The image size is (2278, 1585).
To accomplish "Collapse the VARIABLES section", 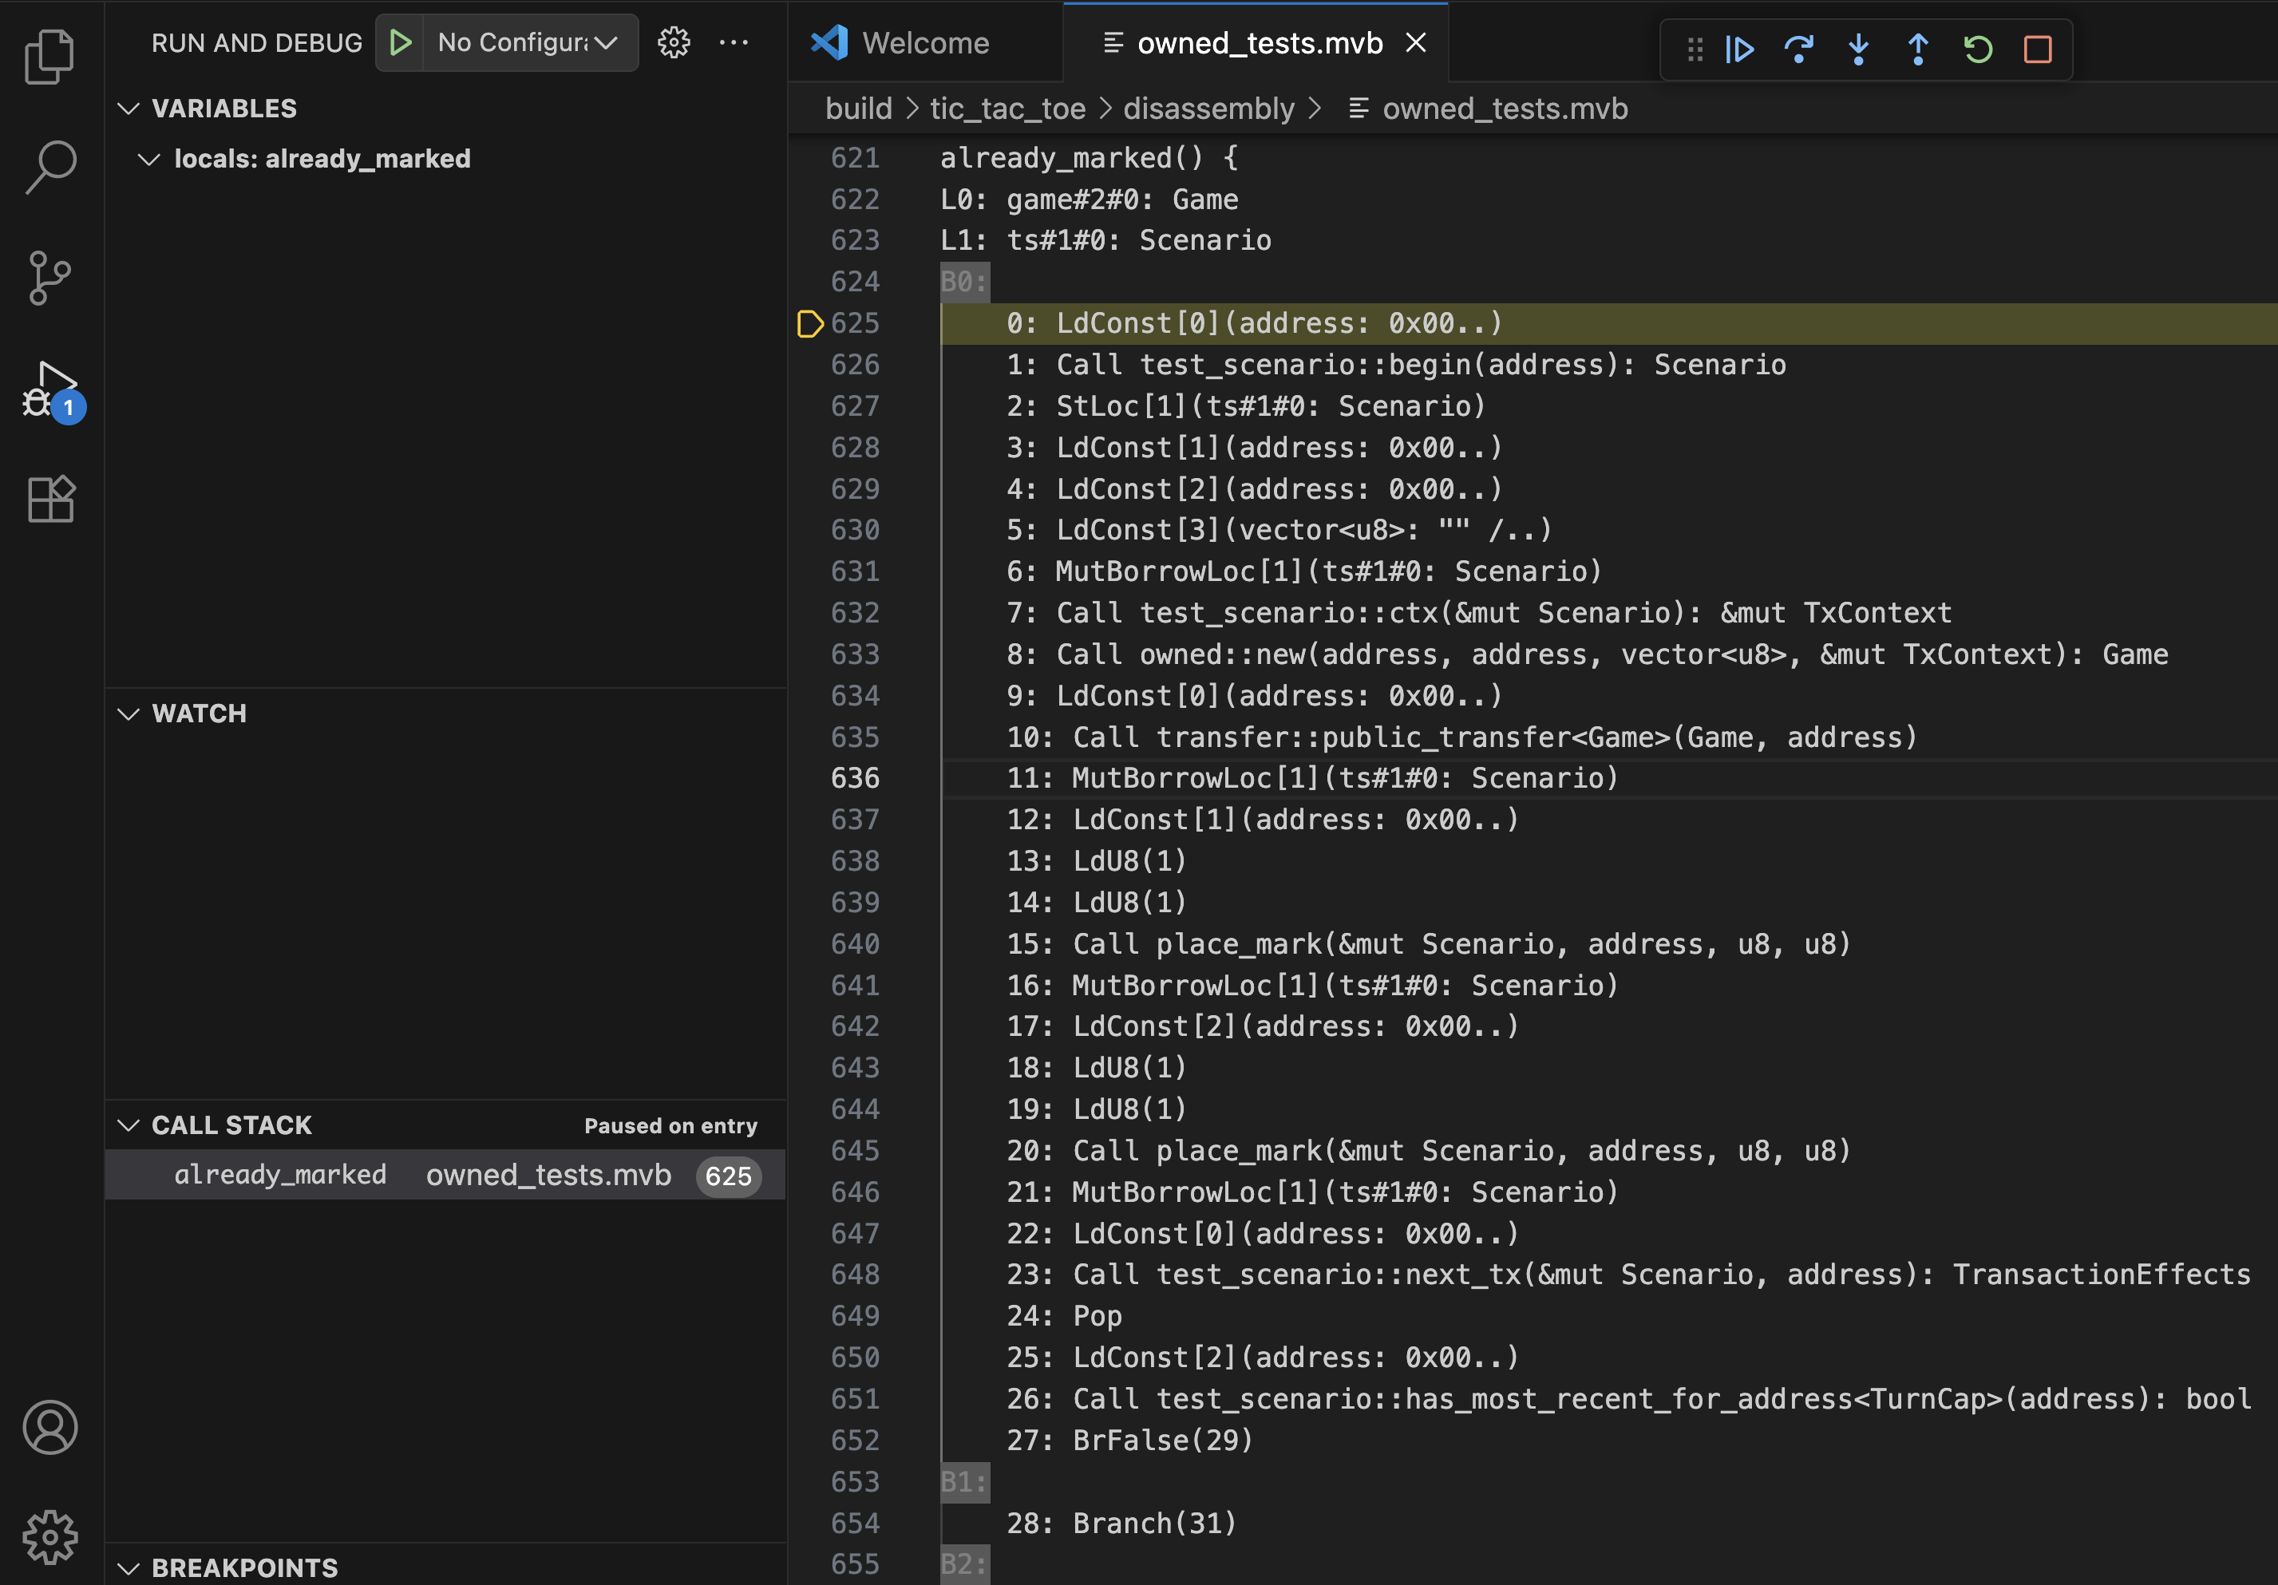I will click(128, 108).
